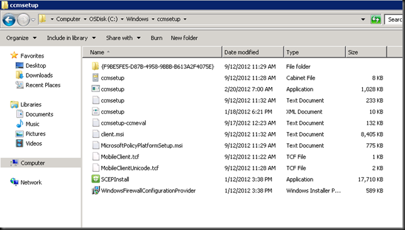
Task: Open the Include in library menu
Action: tap(71, 38)
